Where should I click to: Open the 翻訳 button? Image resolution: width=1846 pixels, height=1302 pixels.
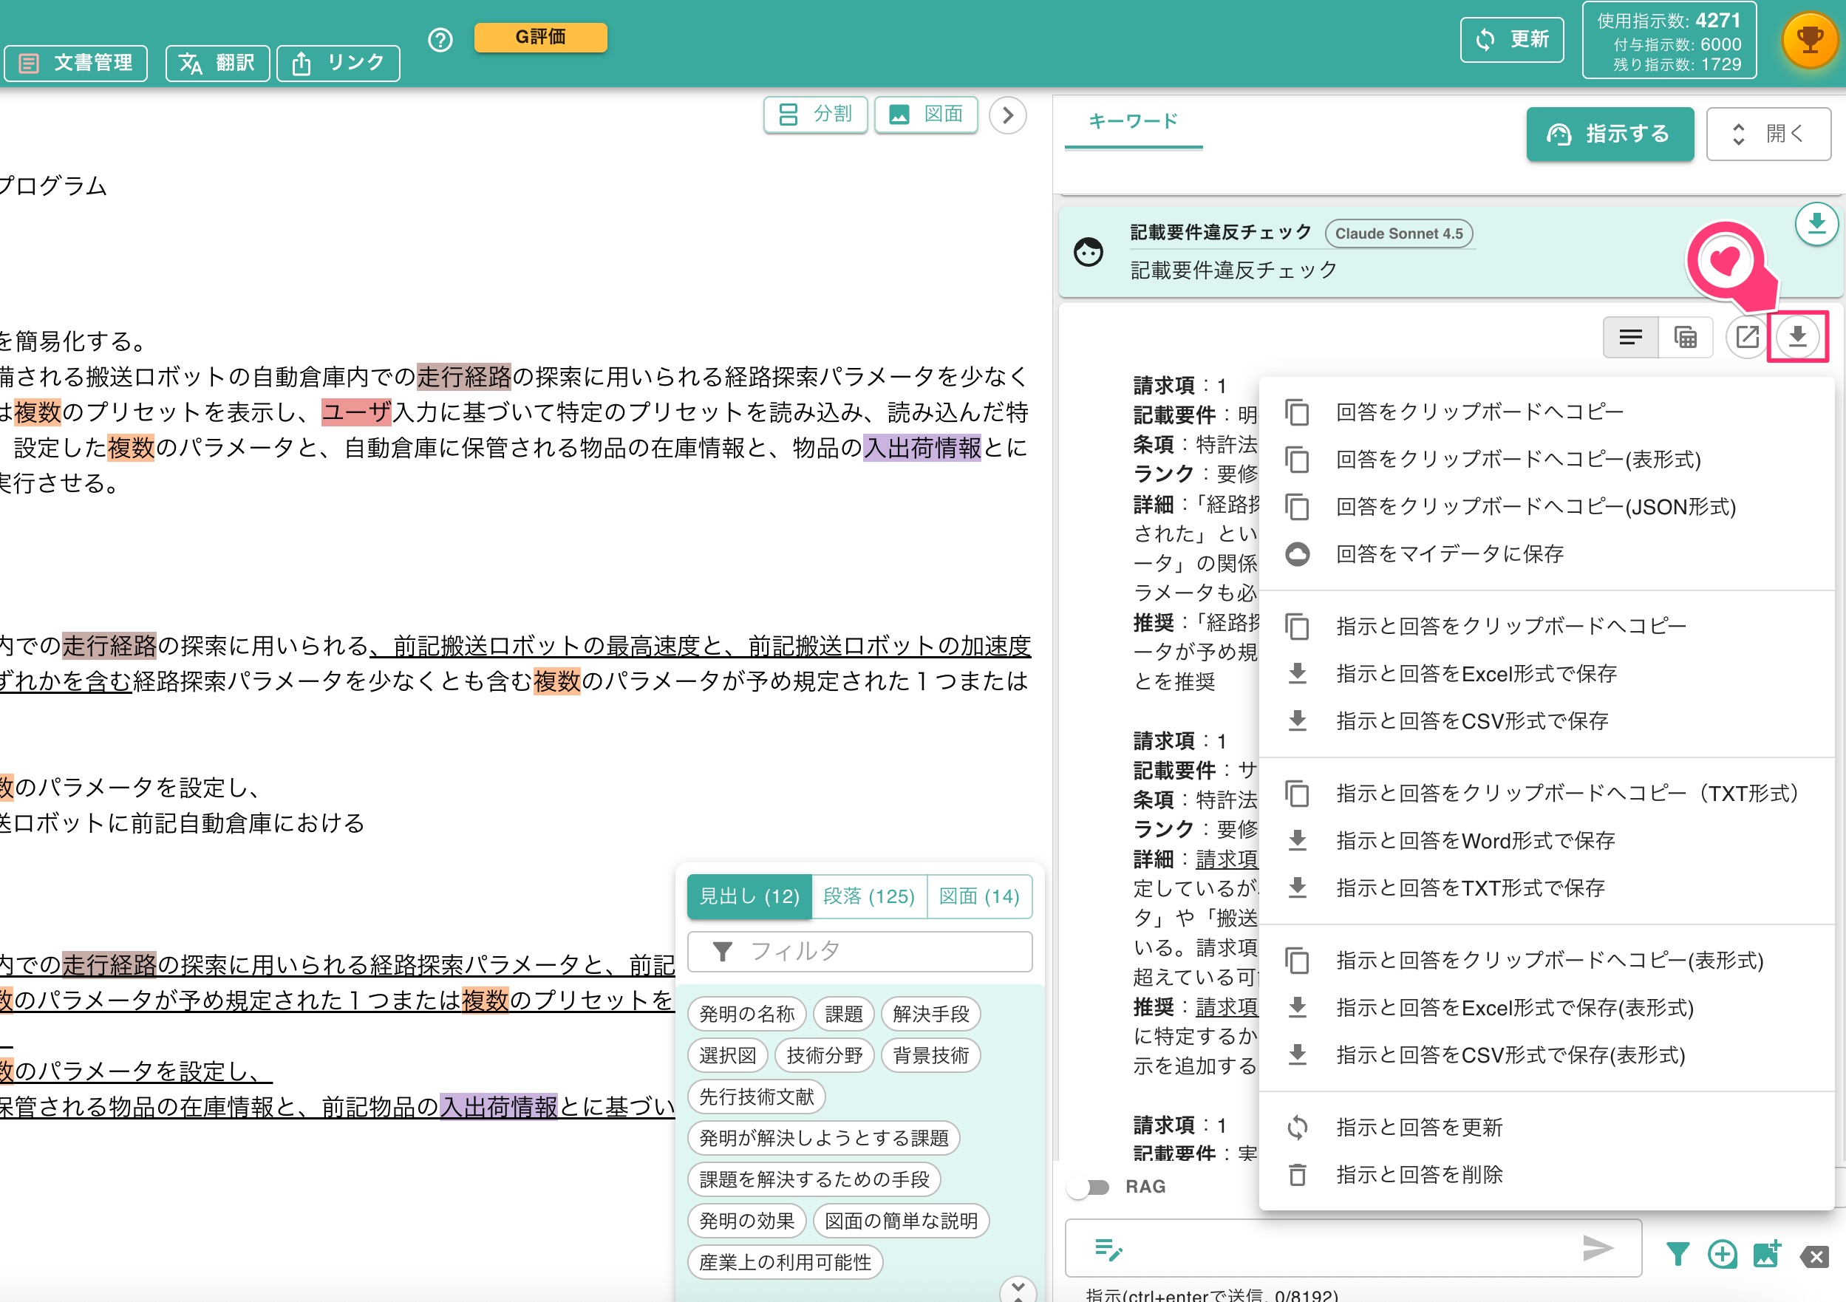coord(217,63)
